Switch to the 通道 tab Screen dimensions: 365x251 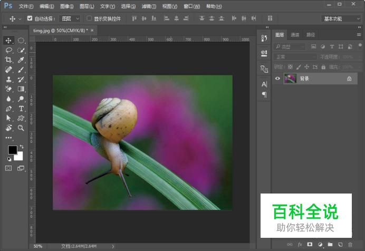click(295, 35)
